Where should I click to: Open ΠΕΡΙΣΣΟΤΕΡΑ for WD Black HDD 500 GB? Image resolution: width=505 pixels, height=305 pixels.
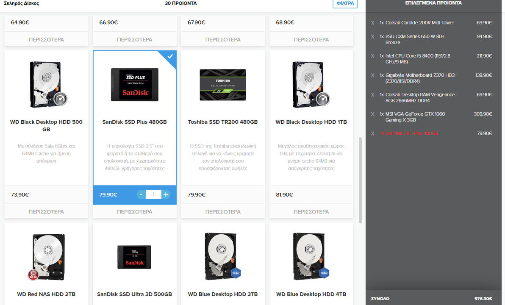[x=46, y=212]
